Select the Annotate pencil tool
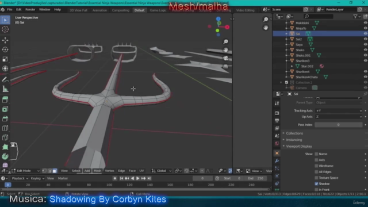368x207 pixels. tap(5, 79)
